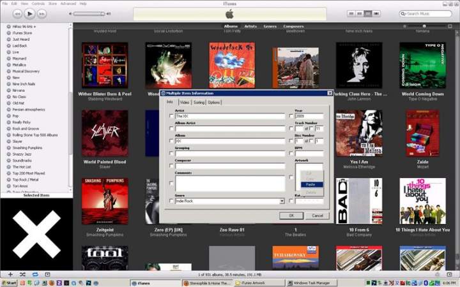Switch to the Sorting tab
Viewport: 460px width, 287px height.
199,102
